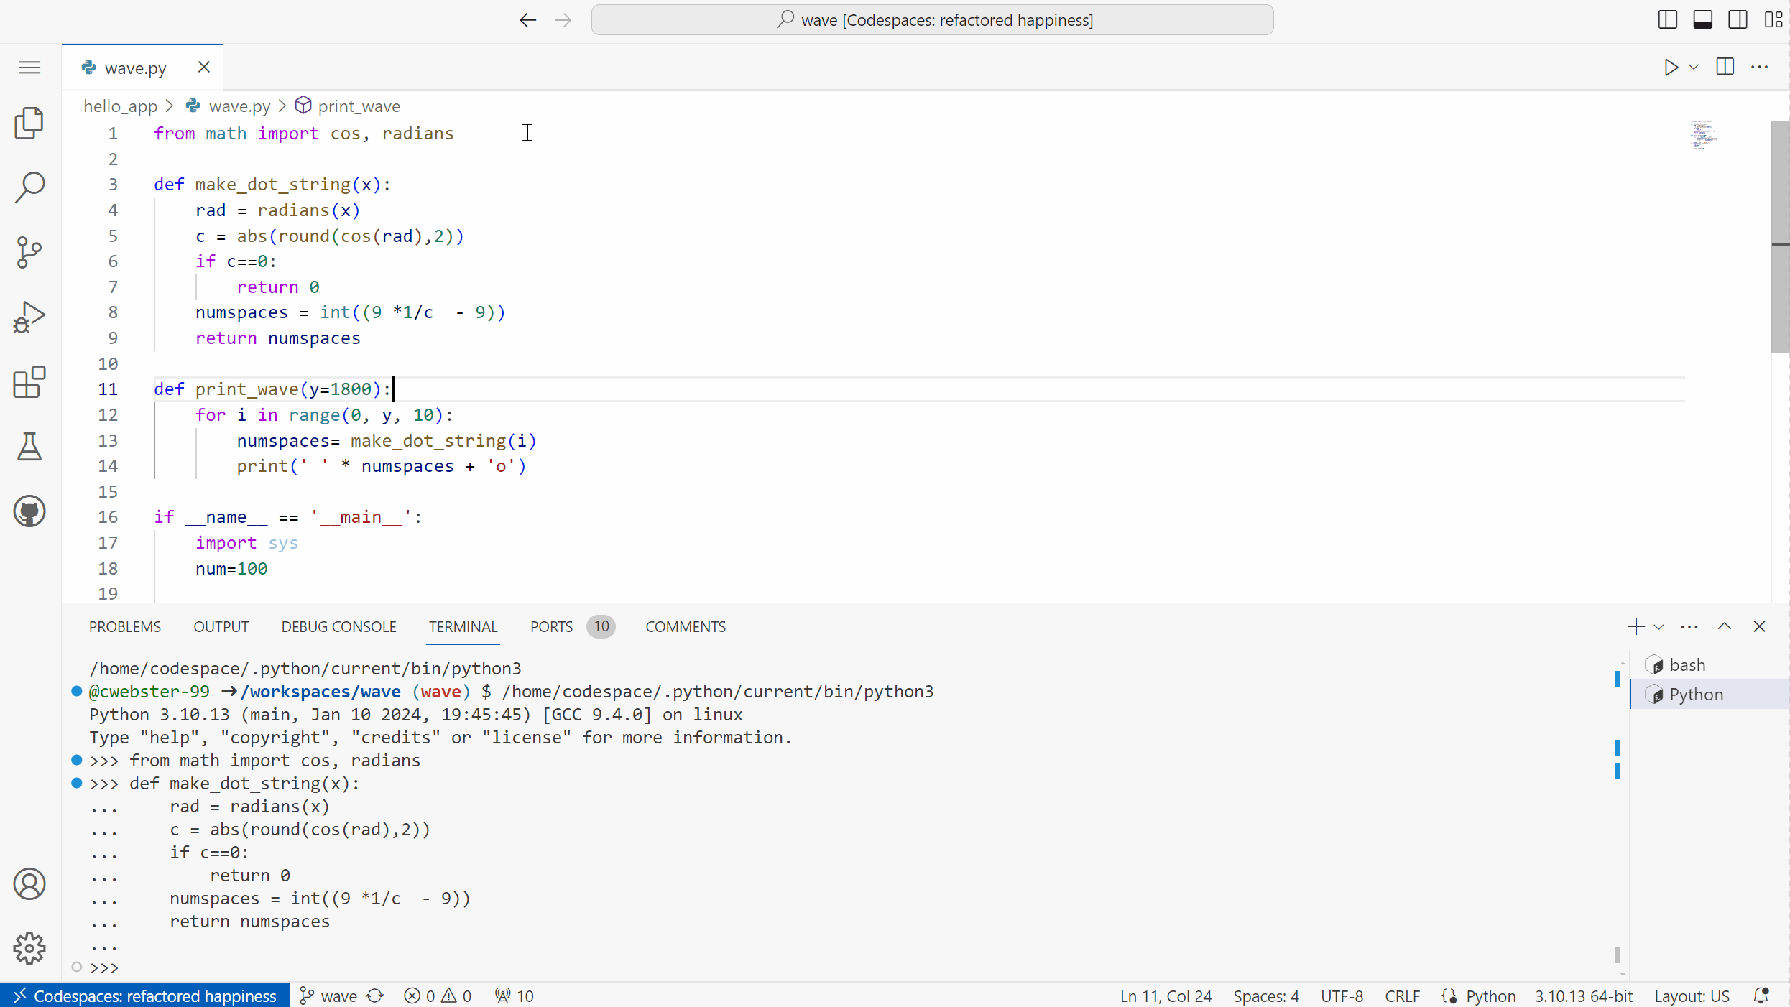
Task: Open the Testing flask icon
Action: click(x=29, y=447)
